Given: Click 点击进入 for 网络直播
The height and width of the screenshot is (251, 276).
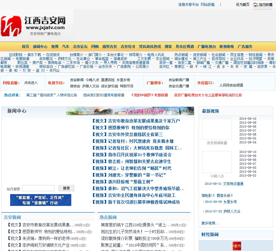Looking at the screenshot, I should 31,83.
